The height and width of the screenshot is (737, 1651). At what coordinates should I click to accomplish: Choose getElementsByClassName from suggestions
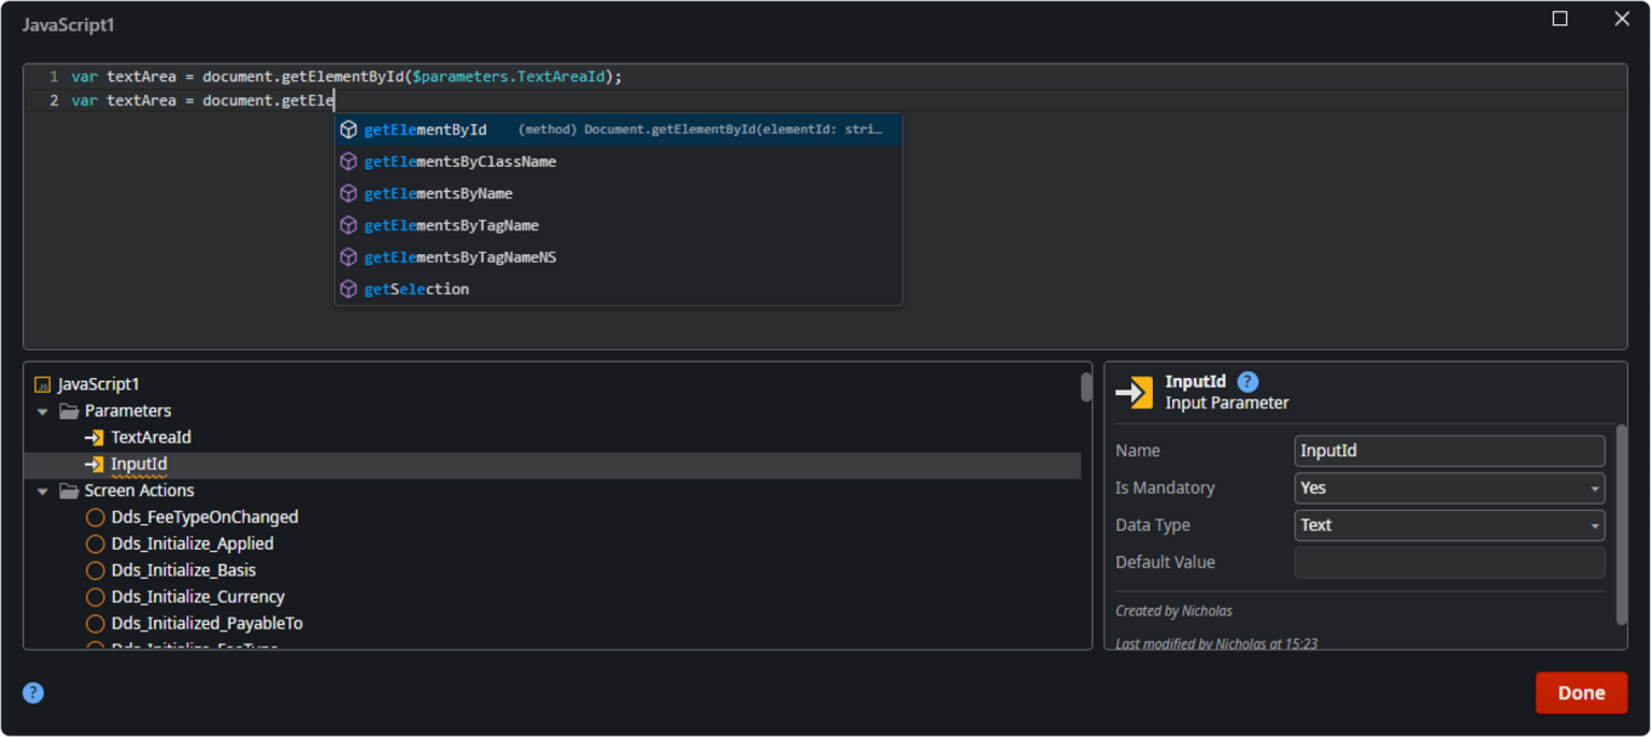pos(460,162)
